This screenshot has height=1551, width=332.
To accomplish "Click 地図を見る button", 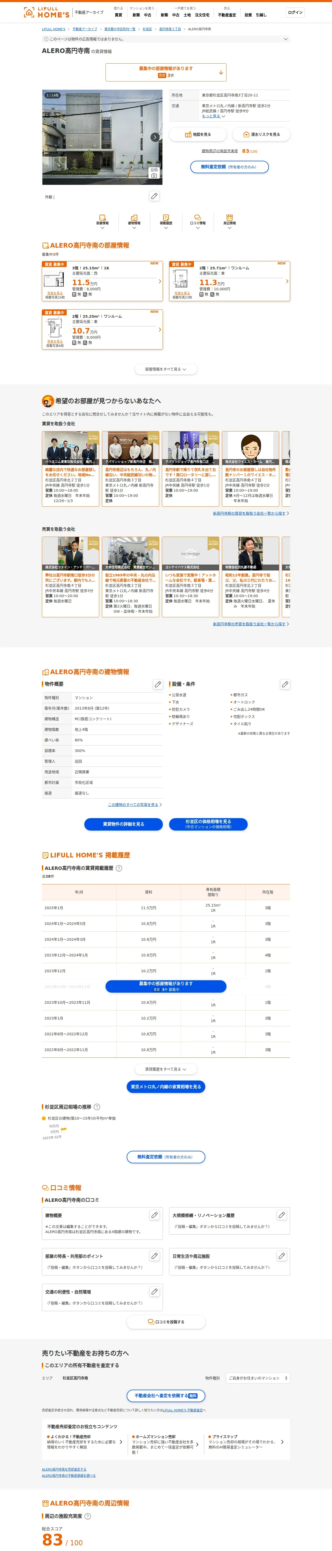I will [198, 134].
